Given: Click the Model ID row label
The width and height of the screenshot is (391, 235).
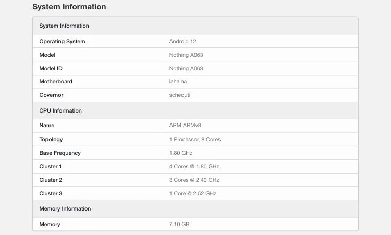Looking at the screenshot, I should 52,68.
